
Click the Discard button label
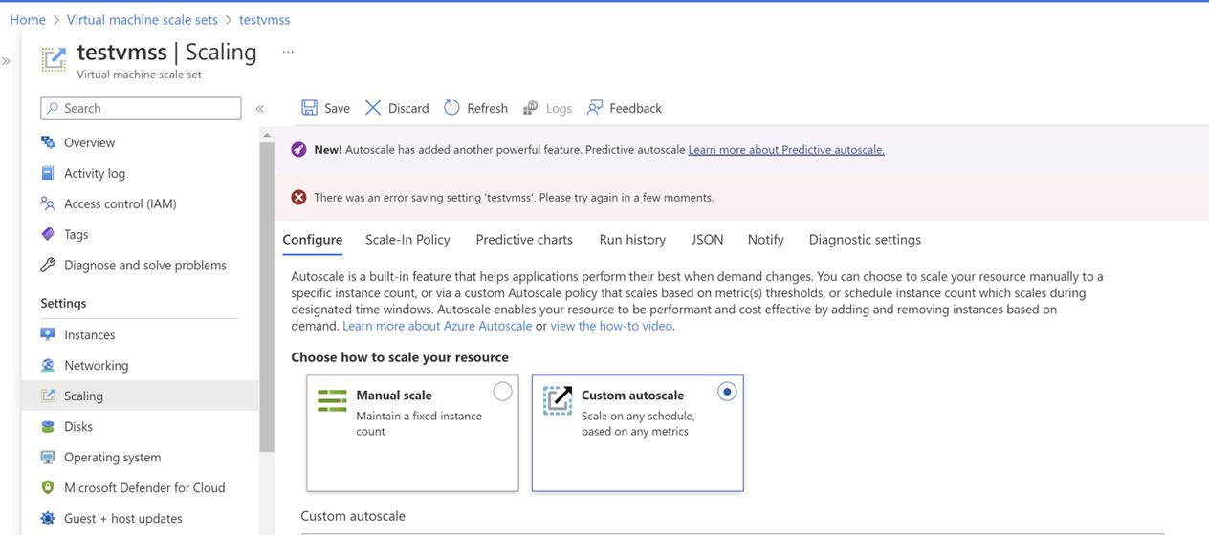[x=408, y=108]
